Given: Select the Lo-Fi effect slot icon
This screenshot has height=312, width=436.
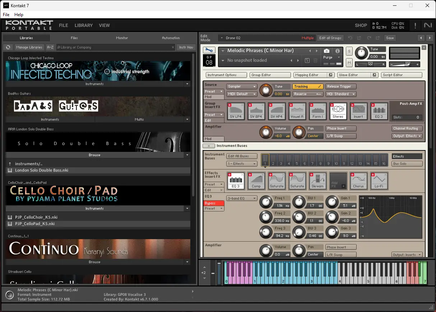Looking at the screenshot, I should click(x=379, y=181).
